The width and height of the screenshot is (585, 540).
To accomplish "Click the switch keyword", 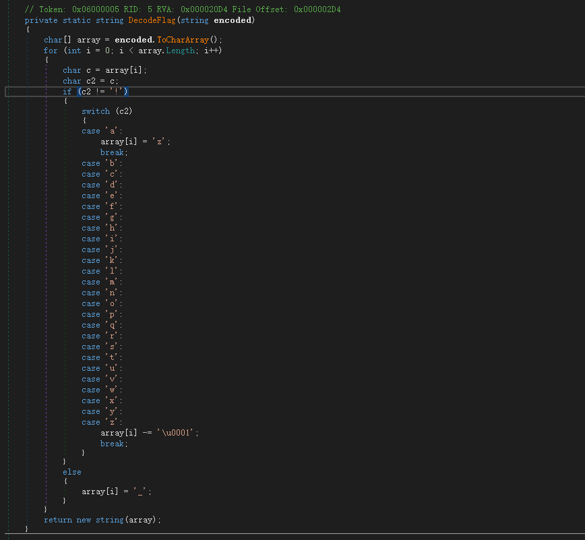I will [95, 111].
